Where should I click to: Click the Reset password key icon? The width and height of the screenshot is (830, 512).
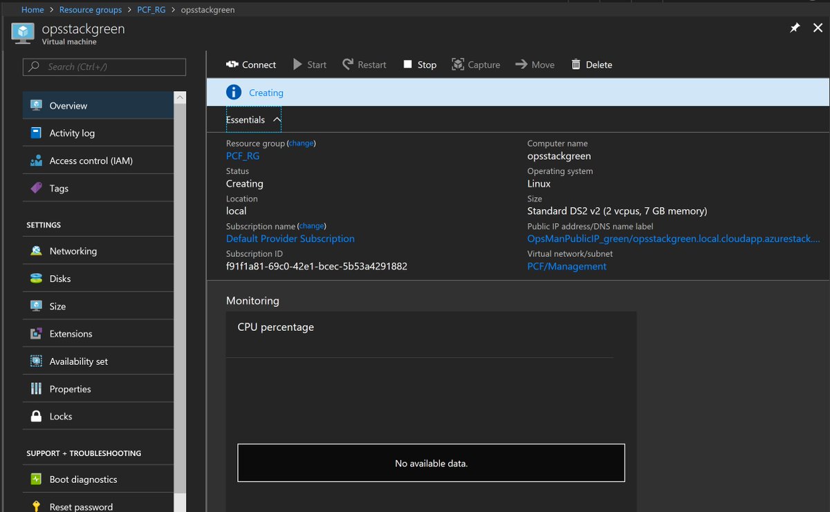[36, 506]
